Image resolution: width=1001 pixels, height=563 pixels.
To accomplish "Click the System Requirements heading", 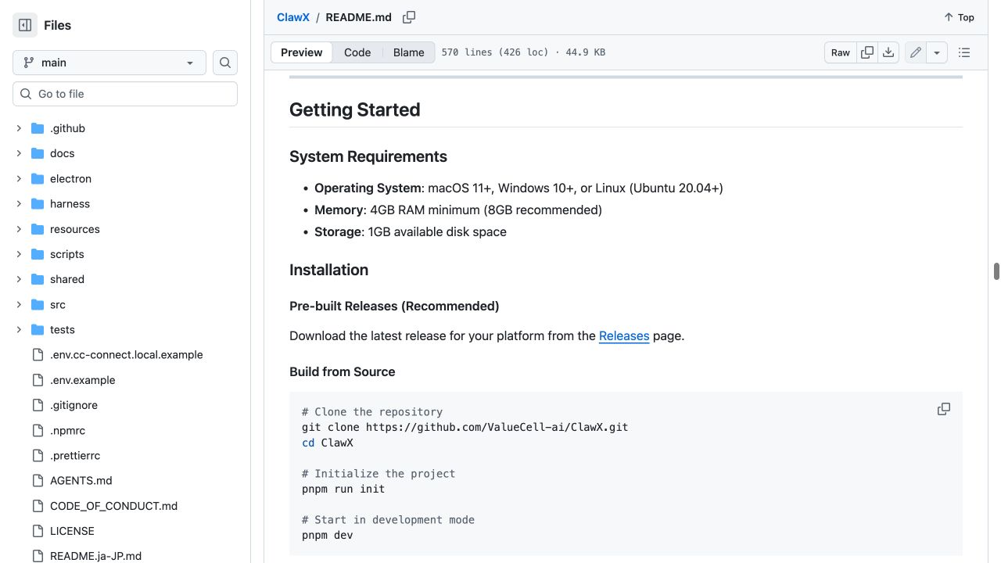I will (368, 156).
